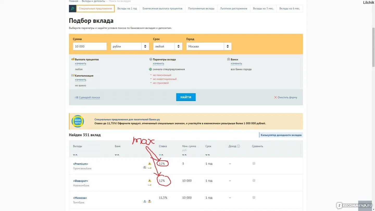Open the Льготное расторжение tab
375x211 pixels.
click(234, 9)
